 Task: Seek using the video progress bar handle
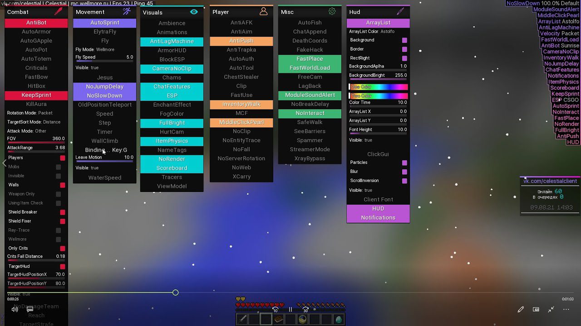(x=175, y=292)
